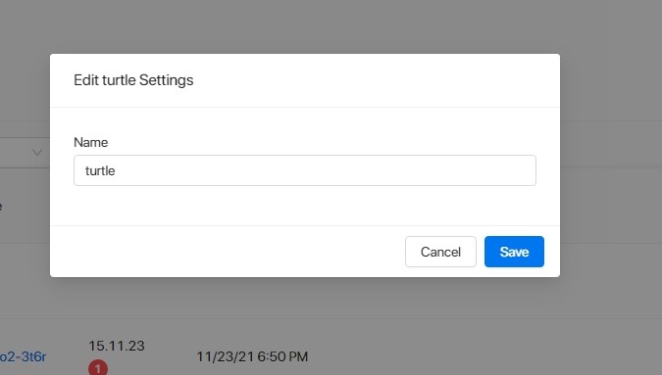
Task: Click the Name field label
Action: (91, 142)
